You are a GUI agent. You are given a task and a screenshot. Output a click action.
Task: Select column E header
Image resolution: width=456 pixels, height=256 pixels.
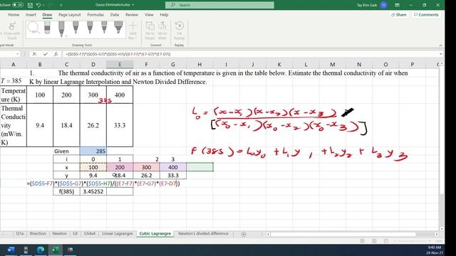click(x=120, y=65)
